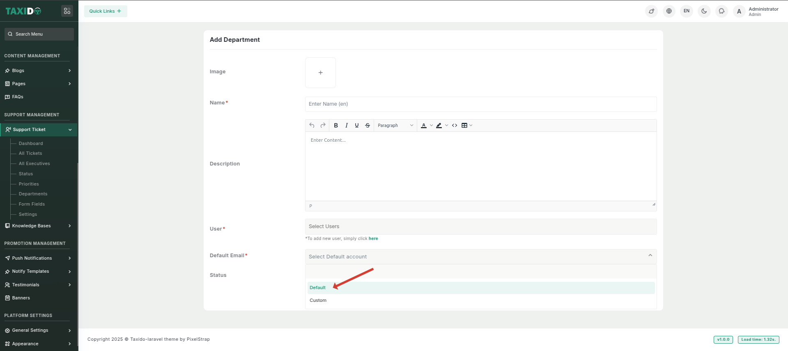Open the Quick Links button
Image resolution: width=788 pixels, height=351 pixels.
[x=106, y=11]
